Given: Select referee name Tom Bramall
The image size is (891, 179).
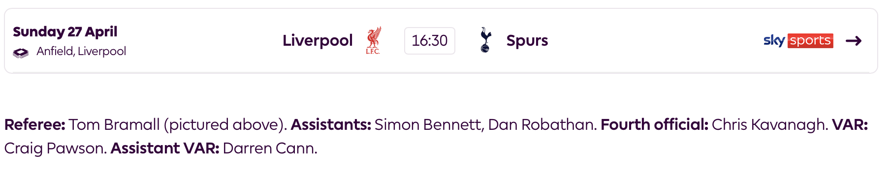Looking at the screenshot, I should click(x=114, y=124).
